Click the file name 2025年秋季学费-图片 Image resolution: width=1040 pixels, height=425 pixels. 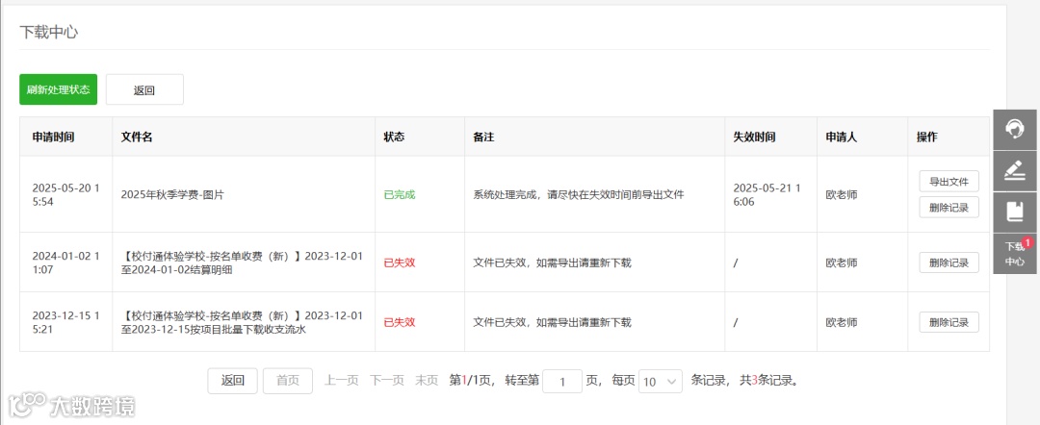[172, 194]
